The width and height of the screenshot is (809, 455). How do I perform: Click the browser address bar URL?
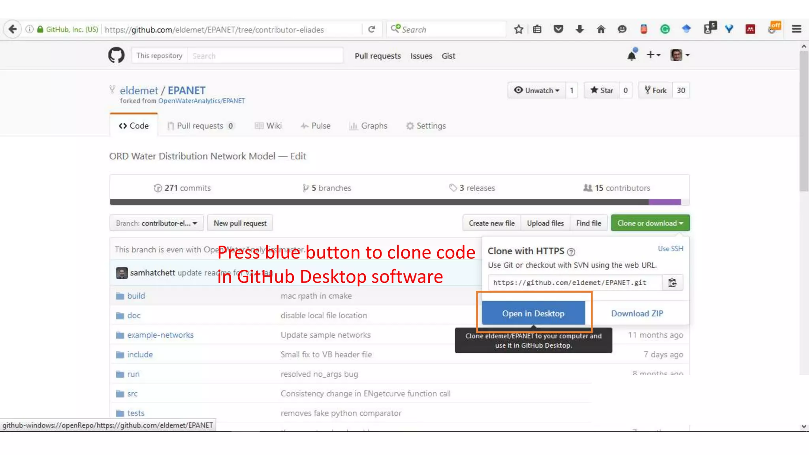click(x=214, y=29)
